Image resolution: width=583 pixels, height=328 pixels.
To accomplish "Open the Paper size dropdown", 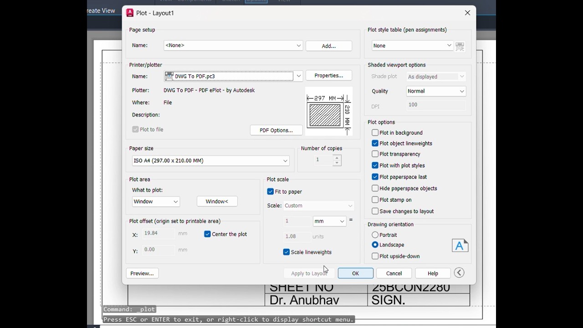I will [211, 161].
